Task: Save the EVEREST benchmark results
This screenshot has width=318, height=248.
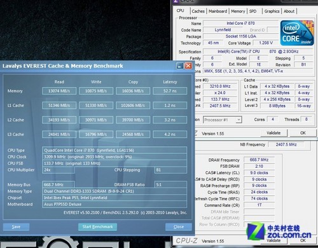Action: (16, 227)
